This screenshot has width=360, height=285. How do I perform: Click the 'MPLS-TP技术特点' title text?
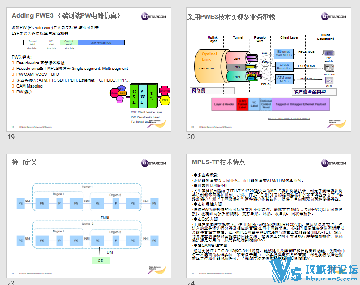tap(219, 162)
